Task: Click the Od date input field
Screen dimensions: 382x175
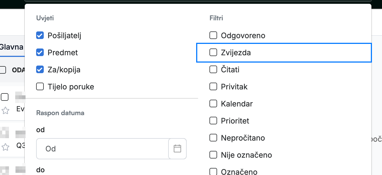Action: [102, 149]
